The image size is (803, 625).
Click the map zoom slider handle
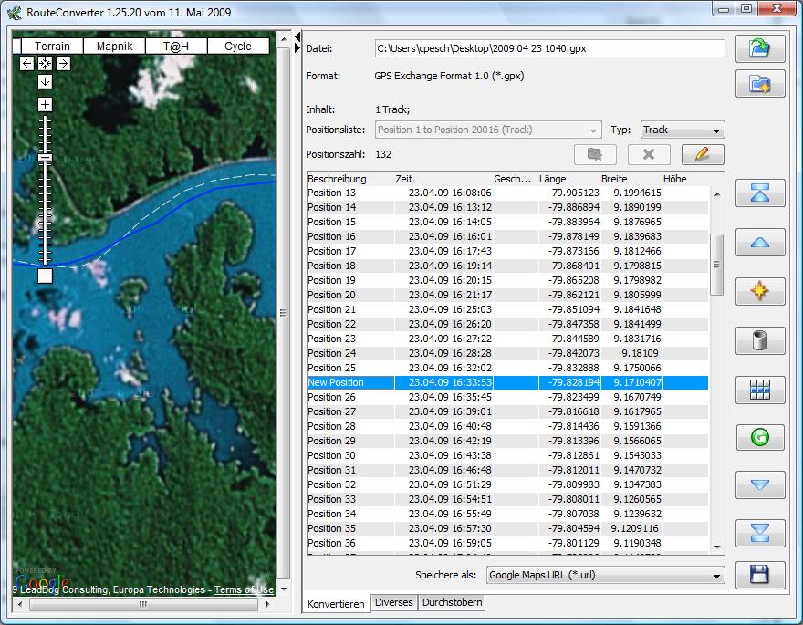45,158
